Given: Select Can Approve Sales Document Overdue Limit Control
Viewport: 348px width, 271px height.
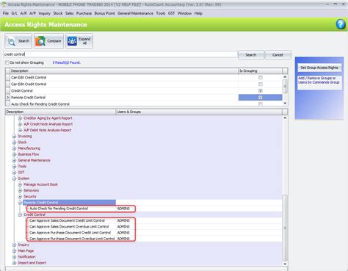Looking at the screenshot, I should (x=69, y=227).
